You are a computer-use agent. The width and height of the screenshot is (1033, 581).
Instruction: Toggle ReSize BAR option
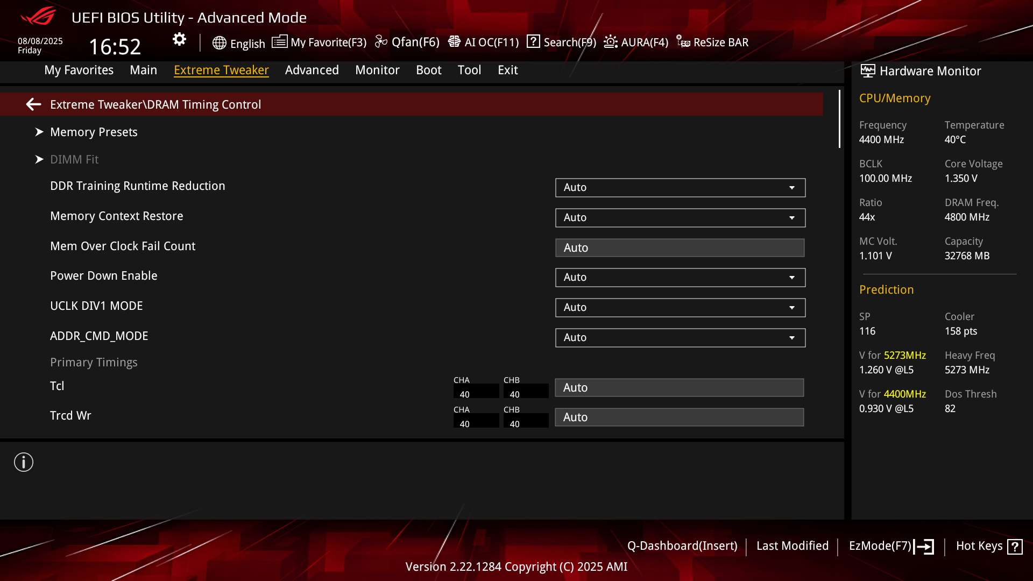coord(712,42)
